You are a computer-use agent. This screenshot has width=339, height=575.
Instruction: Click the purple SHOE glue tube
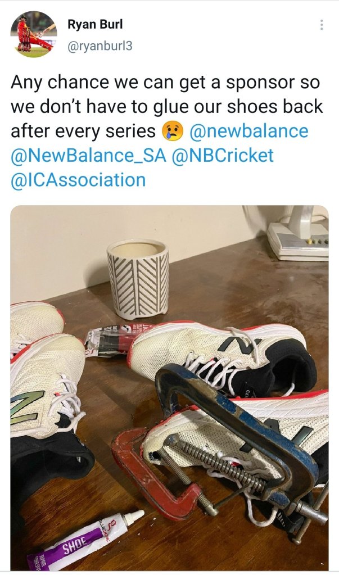tap(85, 542)
